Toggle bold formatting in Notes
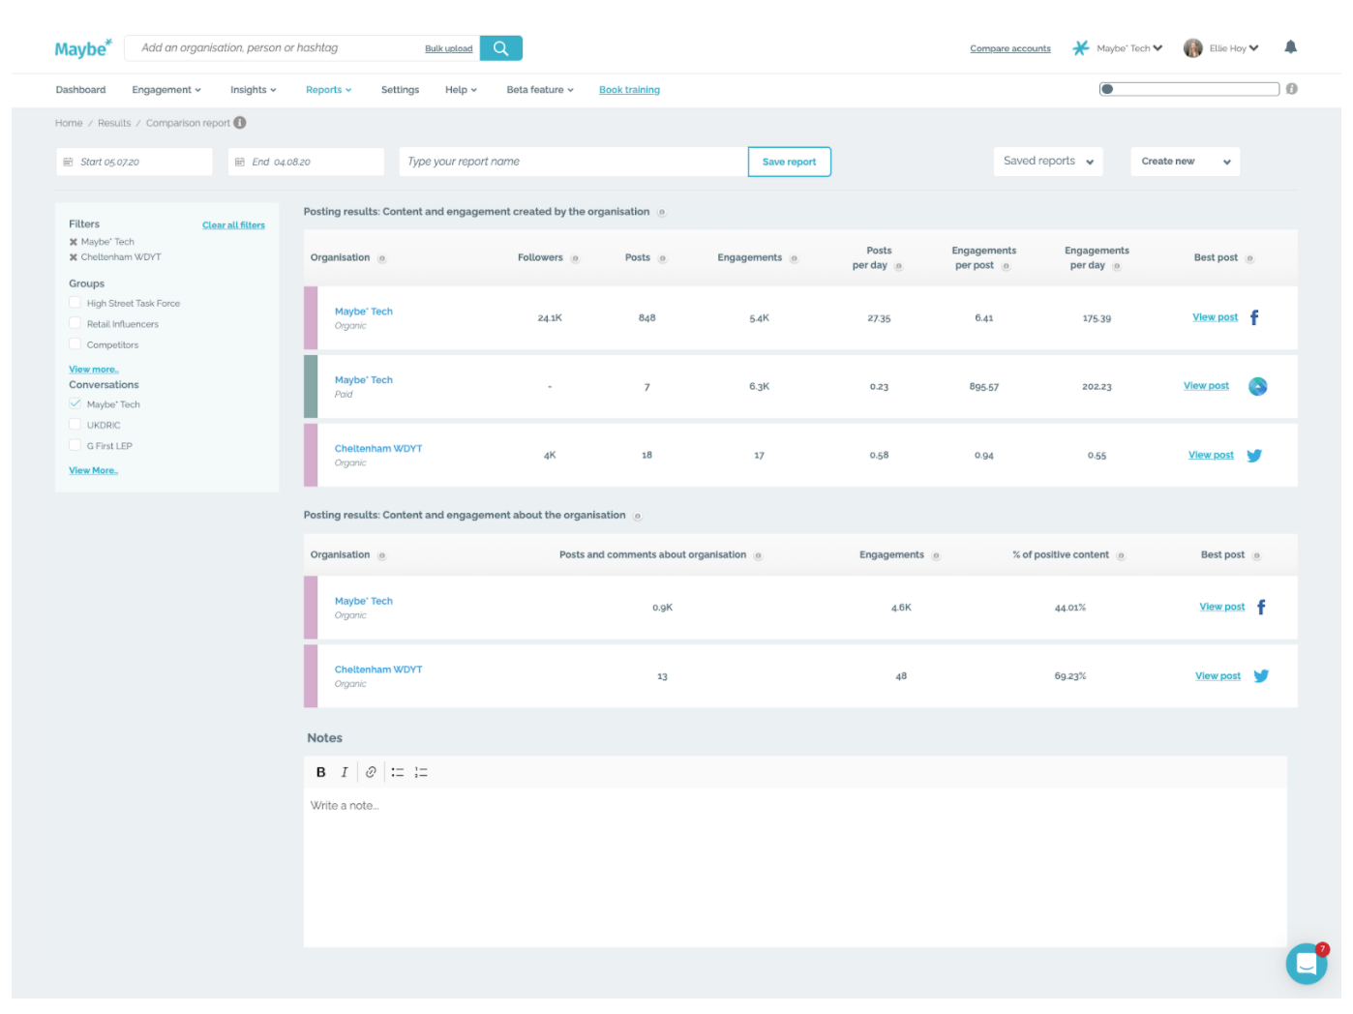 (x=321, y=772)
